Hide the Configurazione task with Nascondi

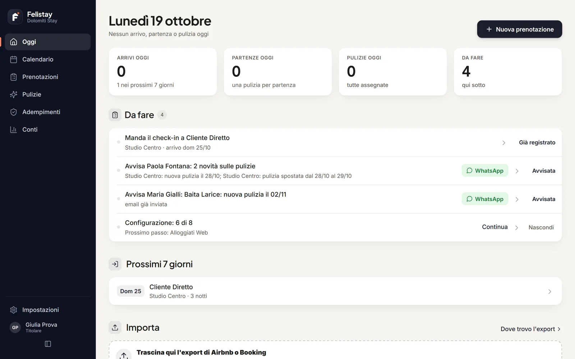coord(541,228)
